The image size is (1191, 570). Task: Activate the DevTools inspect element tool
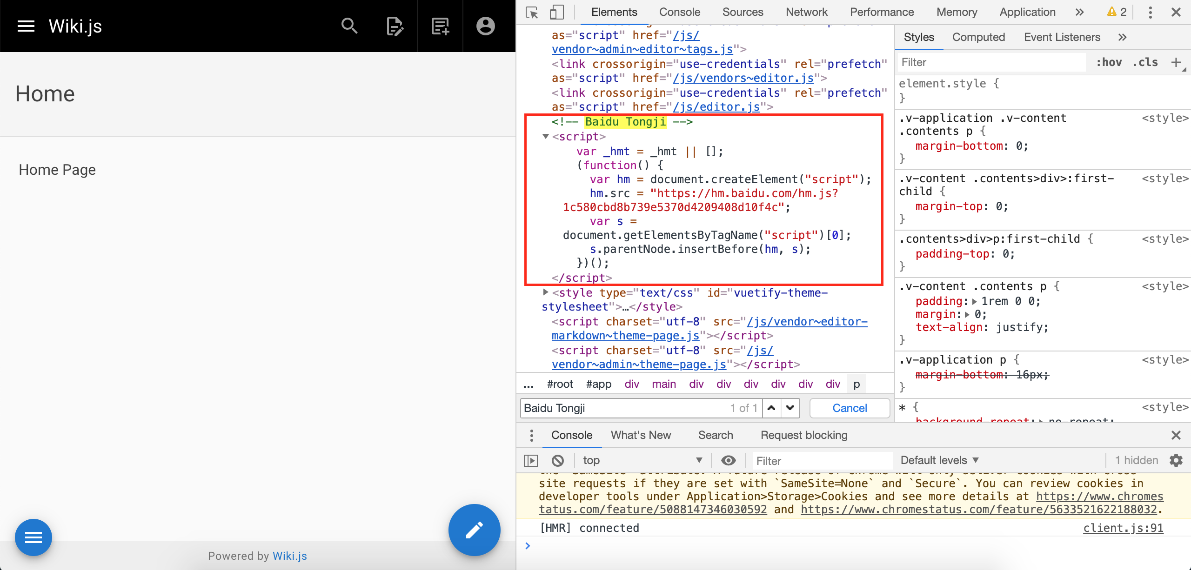tap(532, 13)
